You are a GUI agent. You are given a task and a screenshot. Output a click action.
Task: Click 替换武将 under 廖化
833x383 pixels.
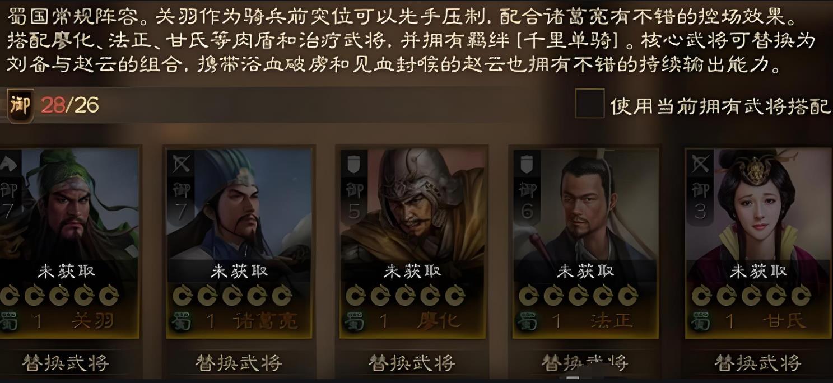(412, 363)
